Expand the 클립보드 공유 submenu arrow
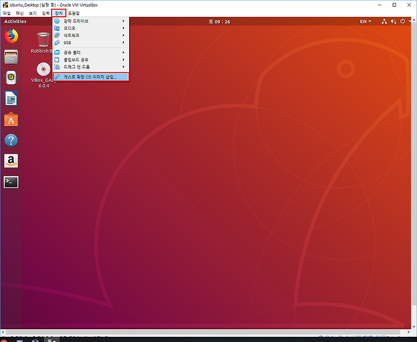 123,60
